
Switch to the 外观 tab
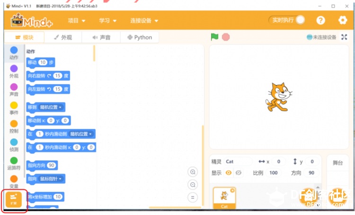pyautogui.click(x=63, y=37)
